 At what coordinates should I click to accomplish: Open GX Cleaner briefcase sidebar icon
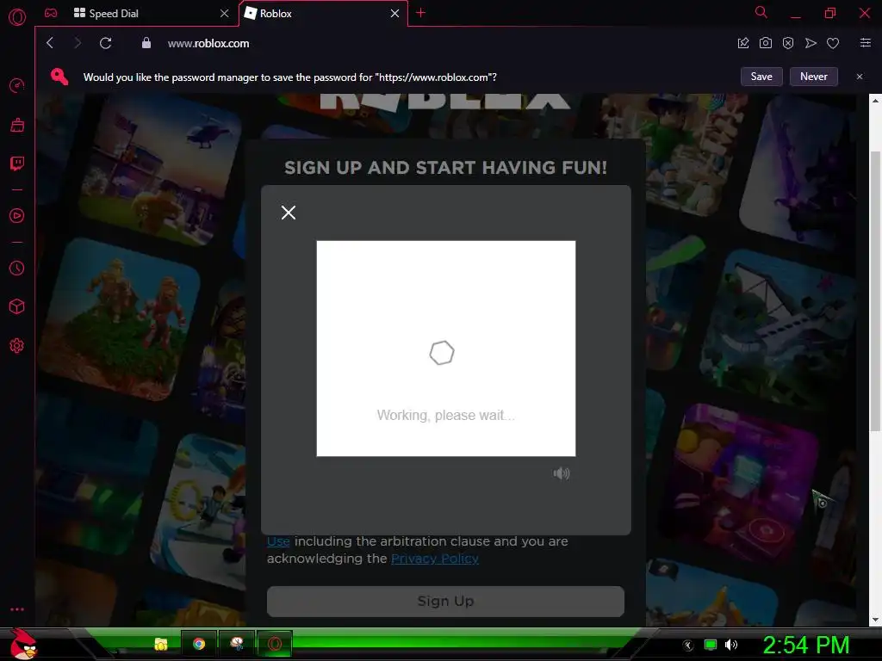click(x=17, y=125)
